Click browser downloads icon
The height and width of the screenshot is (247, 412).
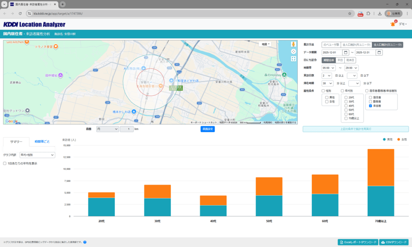[380, 13]
